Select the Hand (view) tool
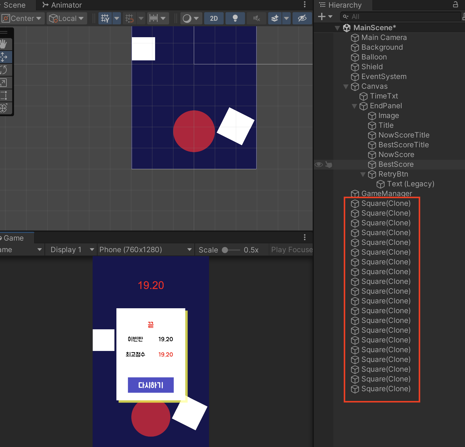The image size is (465, 447). (4, 44)
